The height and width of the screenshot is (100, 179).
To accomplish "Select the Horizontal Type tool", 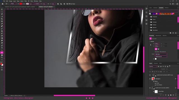I will tap(2, 48).
